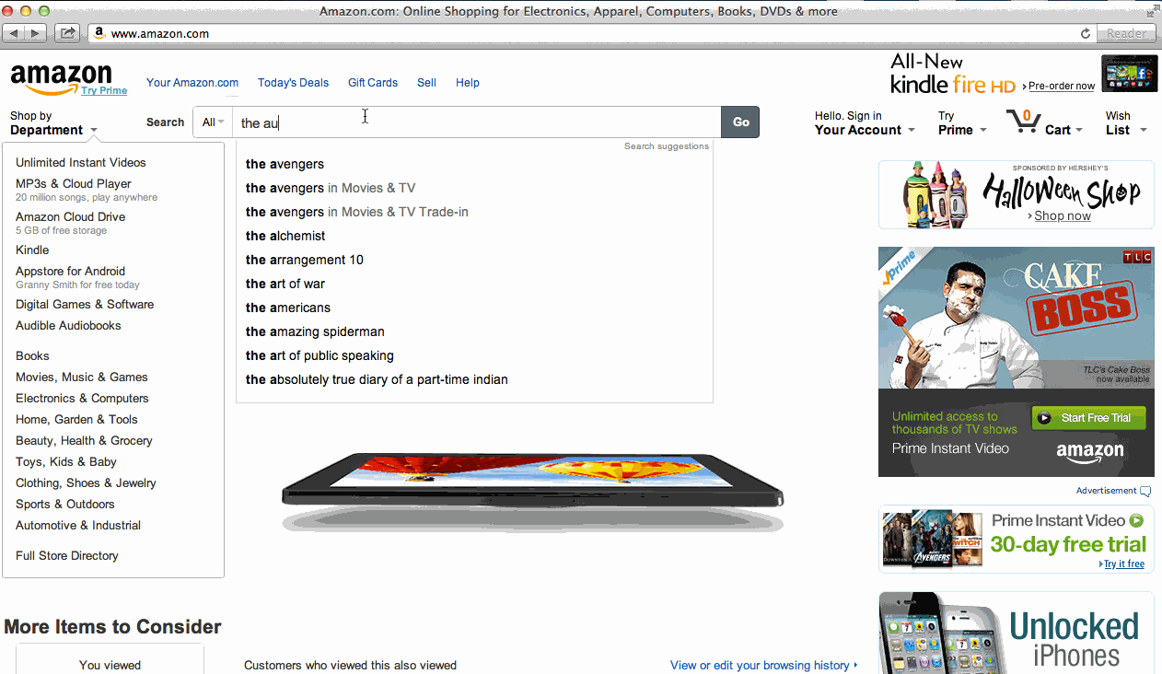Open the Share icon in toolbar

68,33
